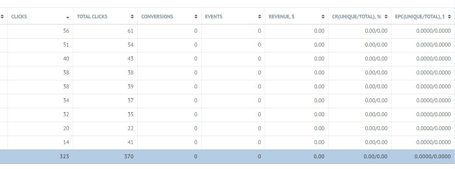Click the sort icon of EPC(UNIQUE/TOTAL), $
Image resolution: width=455 pixels, height=169 pixels.
tap(449, 16)
